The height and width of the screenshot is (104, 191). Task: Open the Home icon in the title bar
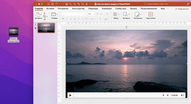click(x=48, y=4)
